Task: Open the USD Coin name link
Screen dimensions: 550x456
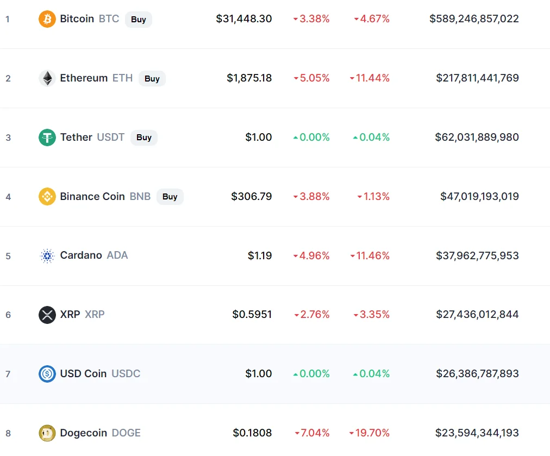Action: [84, 373]
